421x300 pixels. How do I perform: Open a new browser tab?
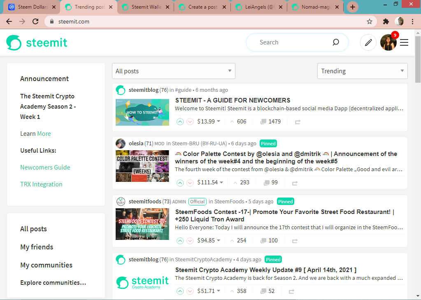(x=353, y=7)
